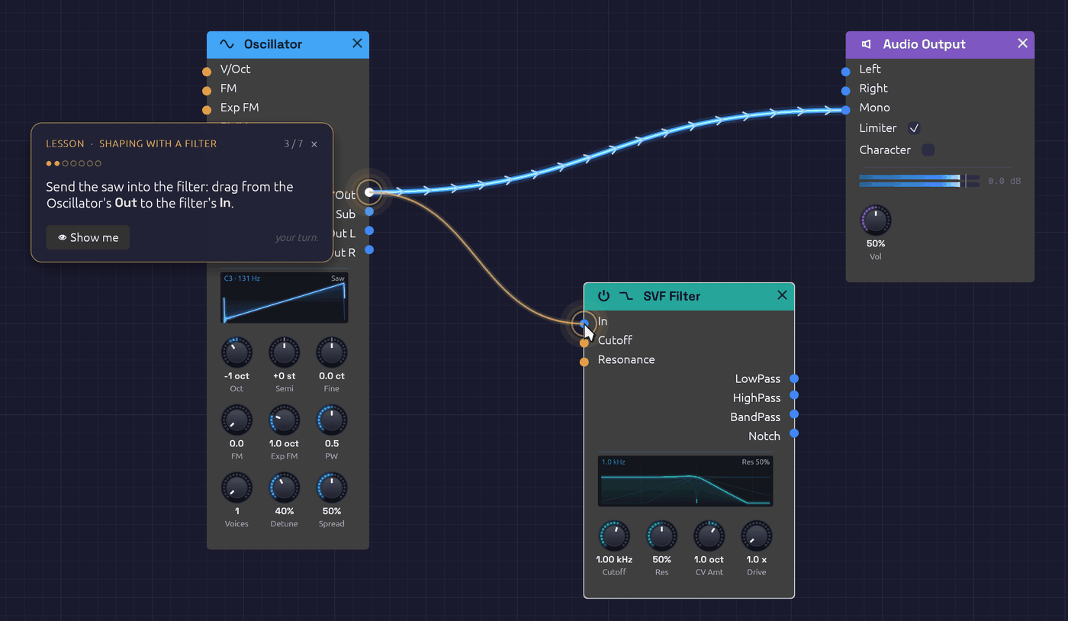Screen dimensions: 1068x621
Task: Click the Oscillator Voices knob
Action: tap(236, 487)
